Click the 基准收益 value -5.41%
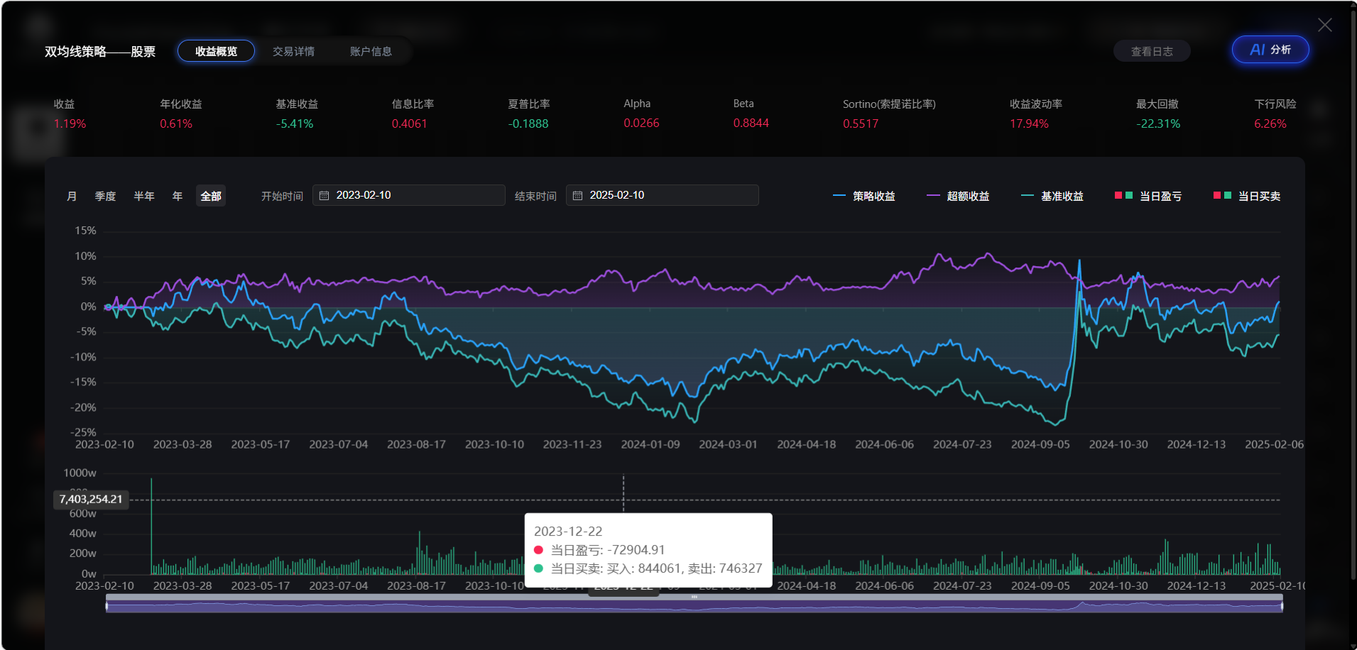This screenshot has width=1357, height=650. (x=295, y=123)
